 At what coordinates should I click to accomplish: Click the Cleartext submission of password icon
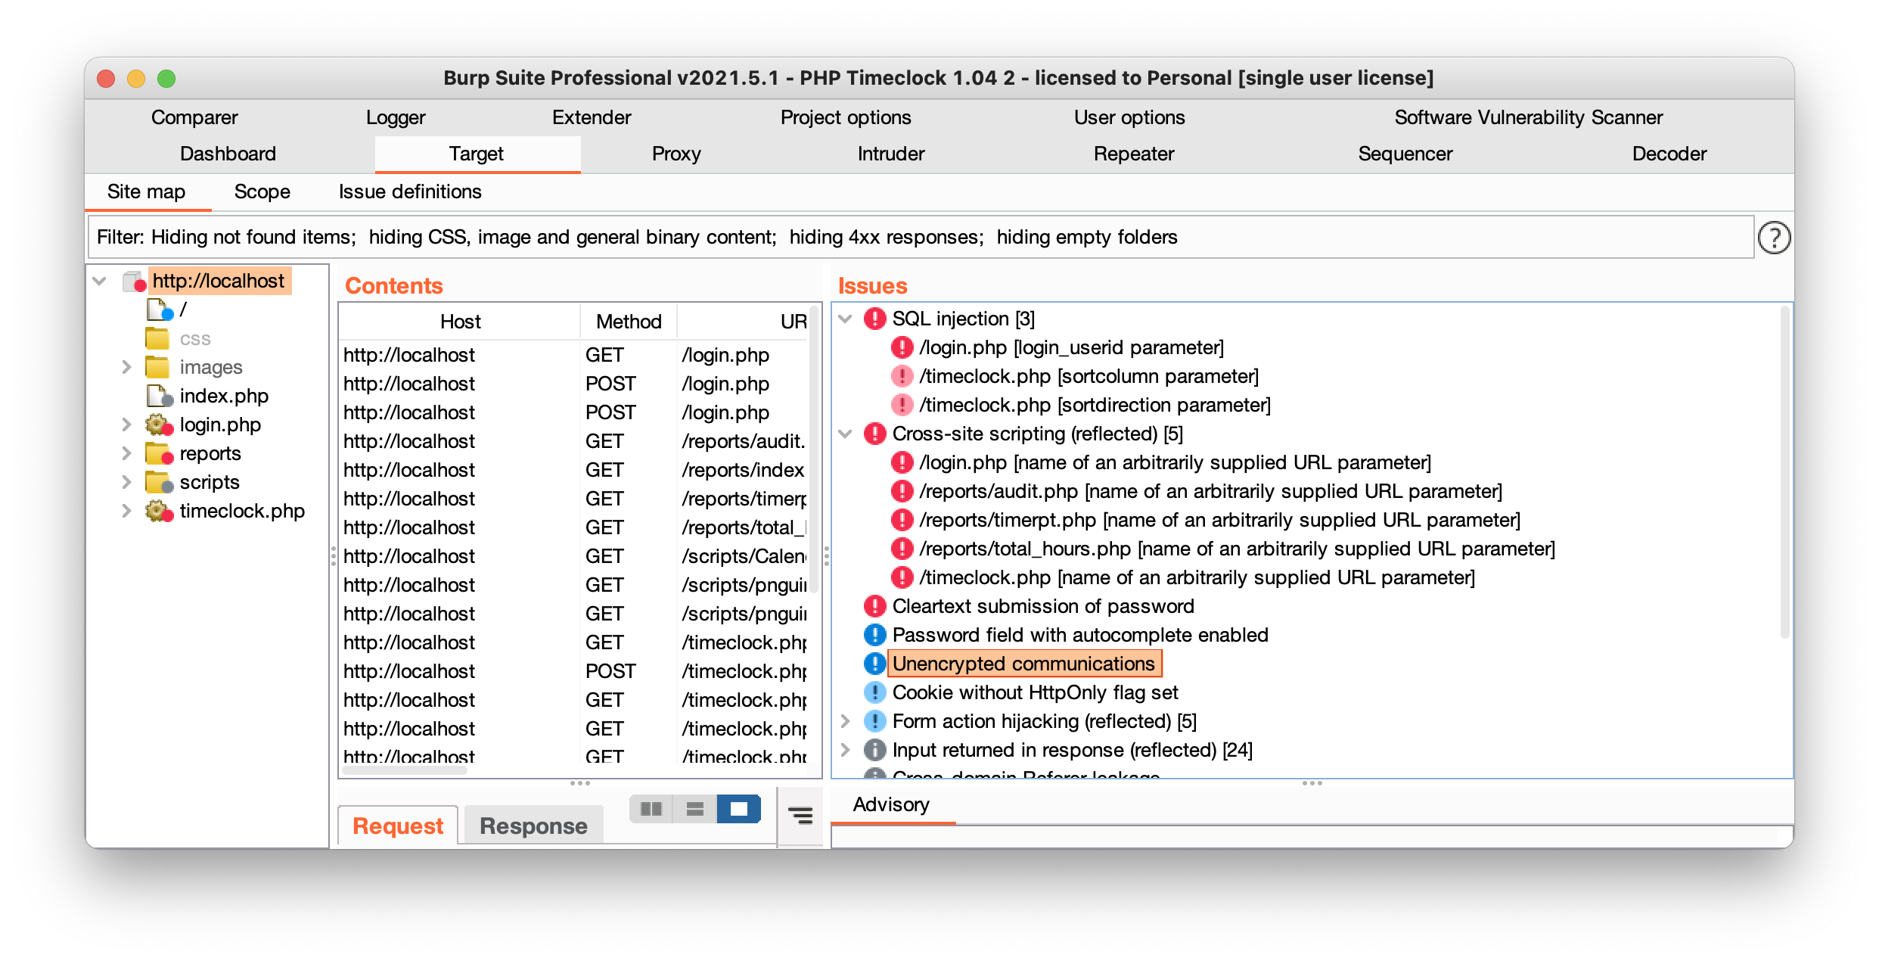pyautogui.click(x=874, y=606)
